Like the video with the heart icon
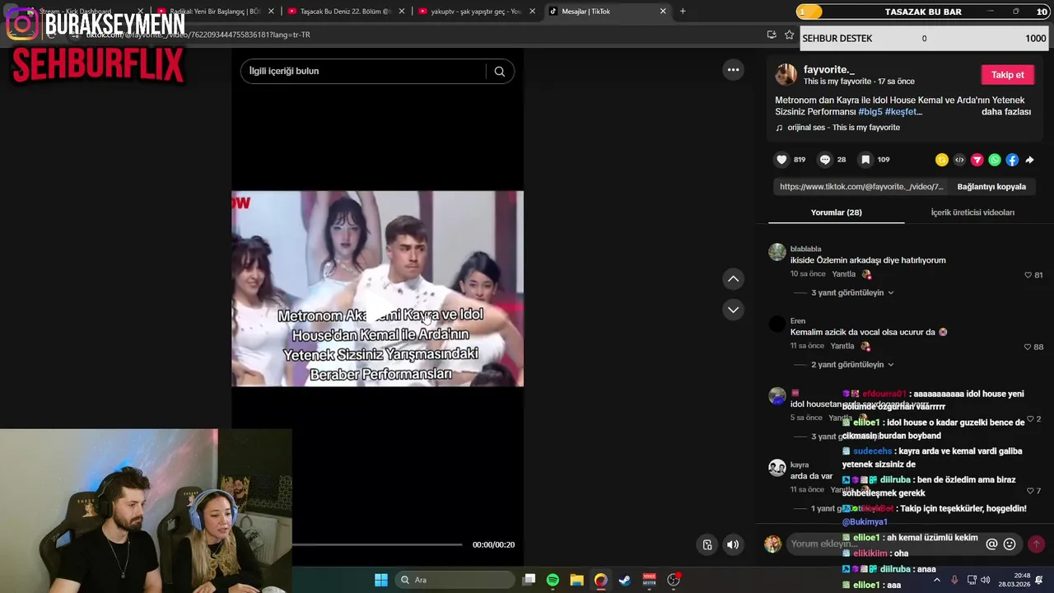The image size is (1054, 593). [781, 160]
